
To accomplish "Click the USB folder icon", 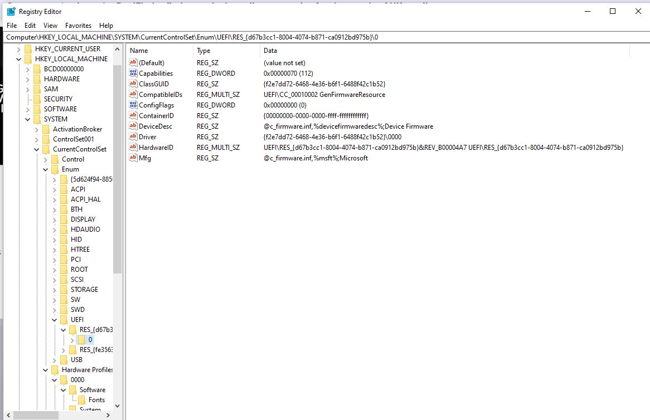I will click(64, 359).
